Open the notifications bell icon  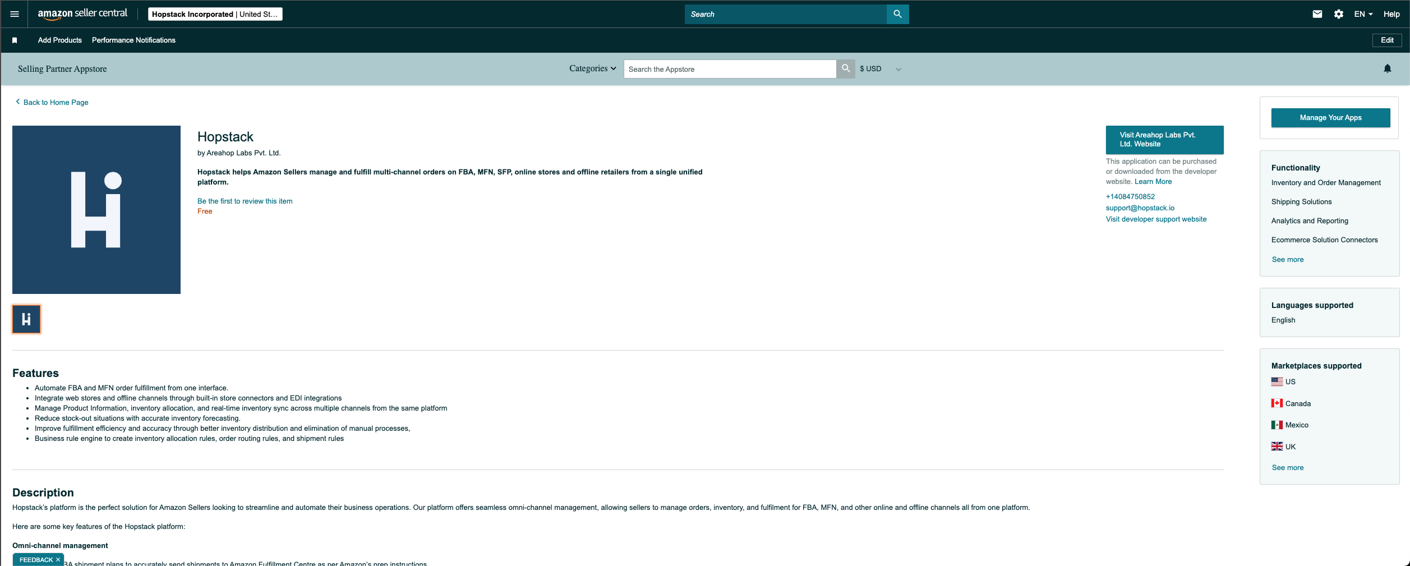pyautogui.click(x=1387, y=68)
